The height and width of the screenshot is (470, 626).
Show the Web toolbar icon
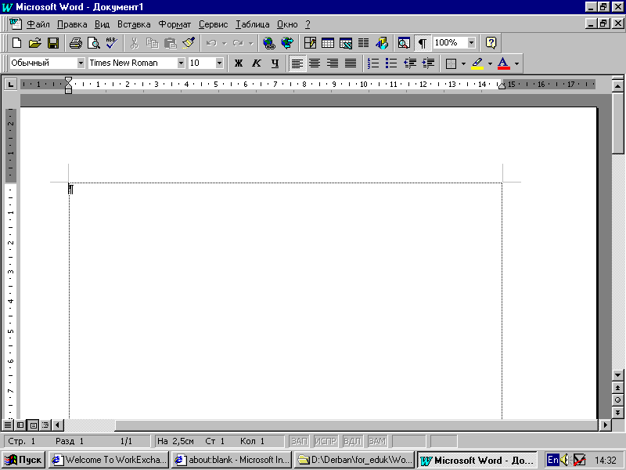coord(287,43)
